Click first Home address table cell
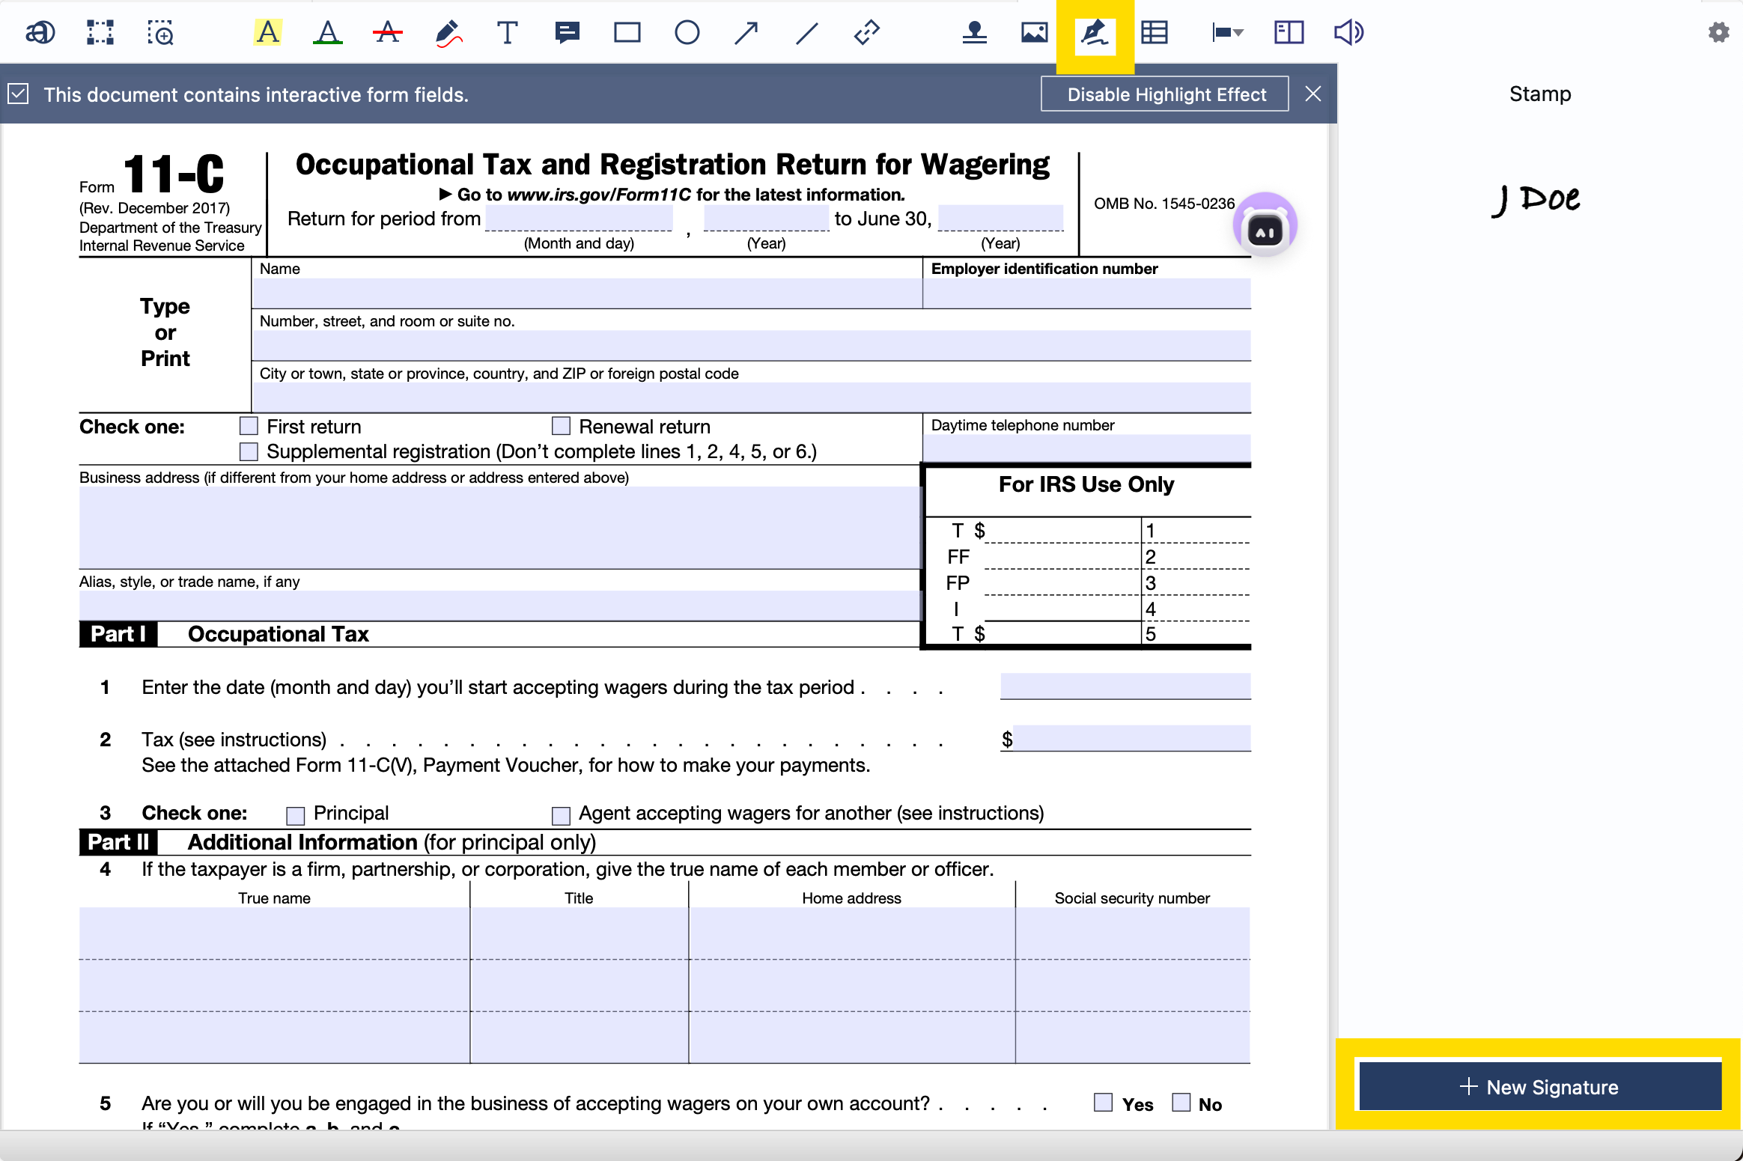Image resolution: width=1743 pixels, height=1161 pixels. point(852,933)
